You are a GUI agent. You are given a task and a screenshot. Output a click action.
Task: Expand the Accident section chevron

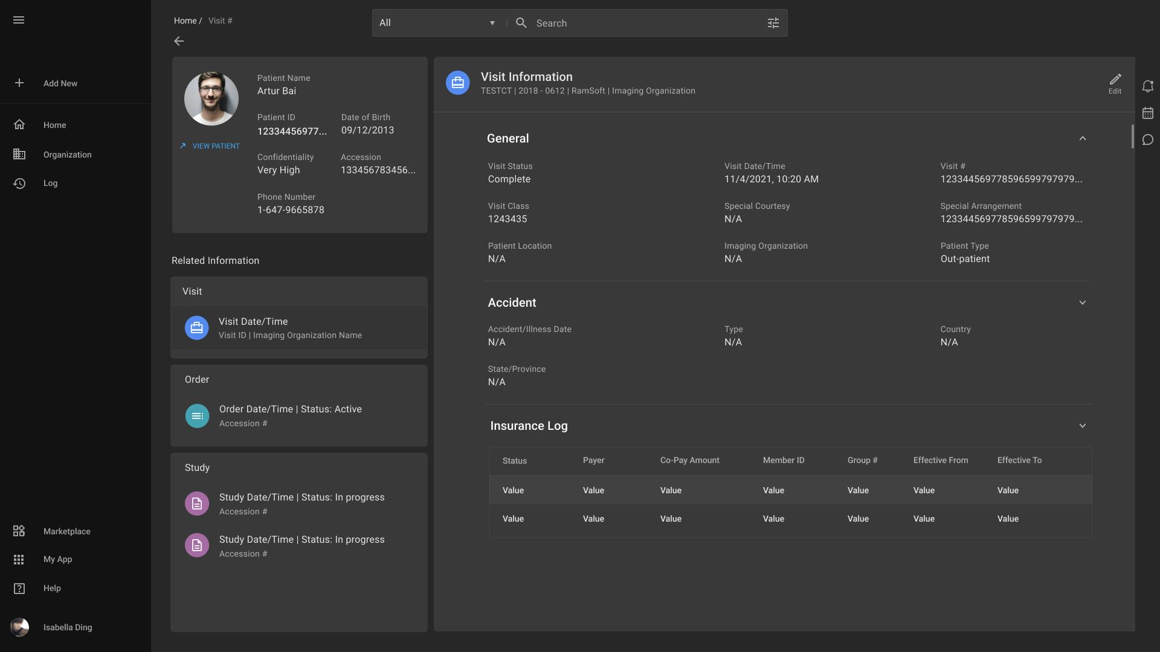[x=1083, y=303]
